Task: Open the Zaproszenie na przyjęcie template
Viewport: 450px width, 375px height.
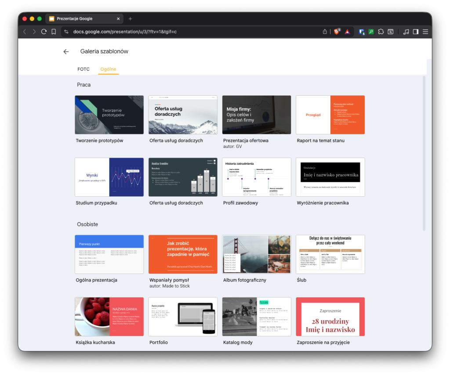Action: pos(330,317)
